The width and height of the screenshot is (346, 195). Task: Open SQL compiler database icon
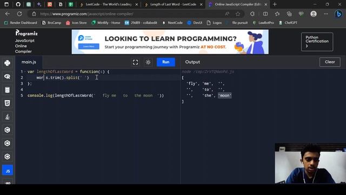point(7,90)
